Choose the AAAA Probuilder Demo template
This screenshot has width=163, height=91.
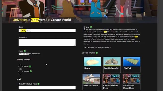[x=111, y=82]
